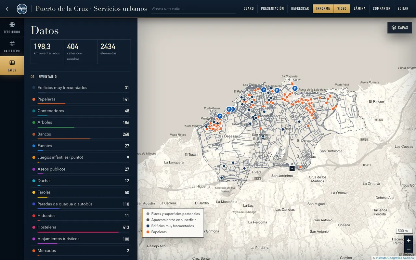This screenshot has height=260, width=416.
Task: Click the 2434 elementos stat
Action: tap(114, 52)
